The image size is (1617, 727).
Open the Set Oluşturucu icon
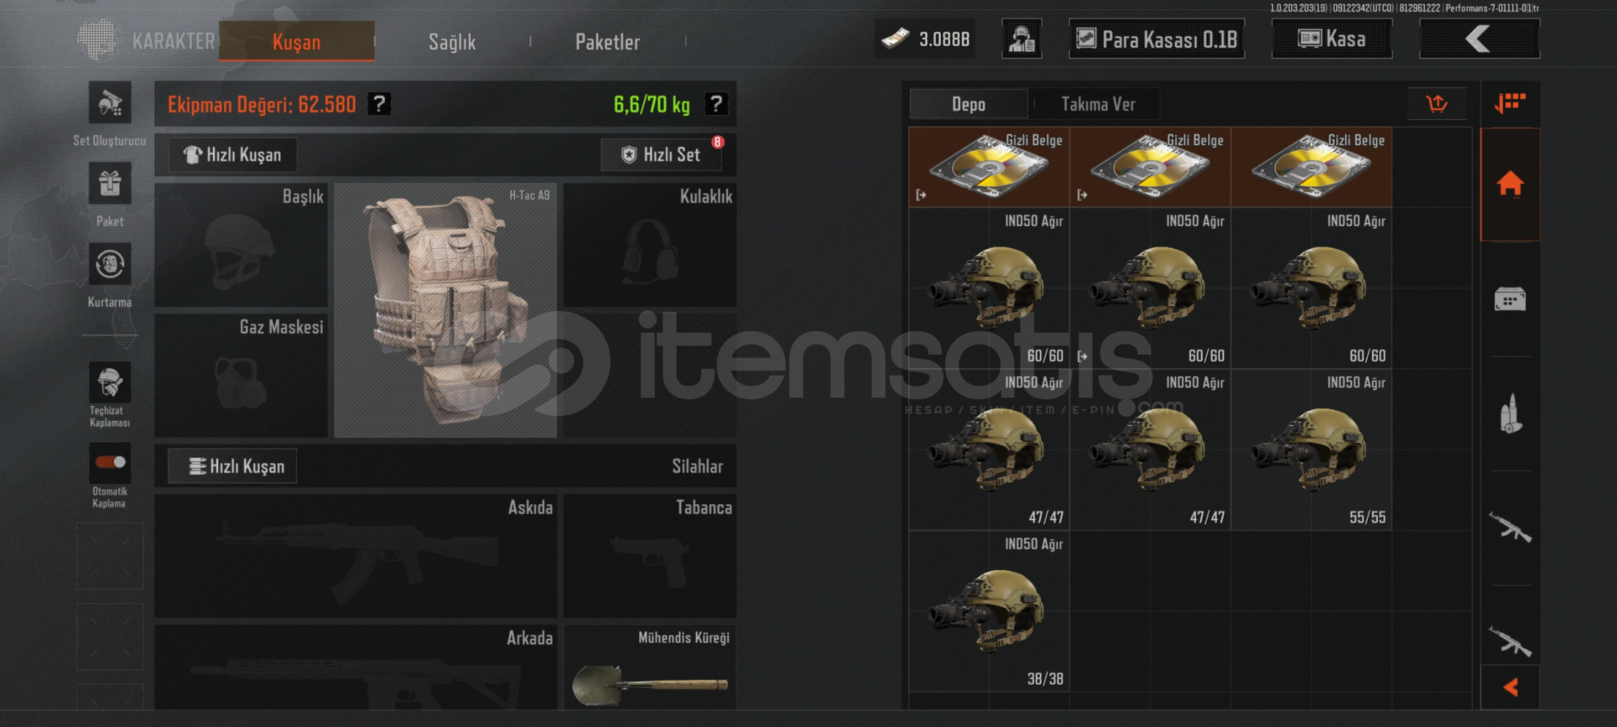click(x=110, y=103)
